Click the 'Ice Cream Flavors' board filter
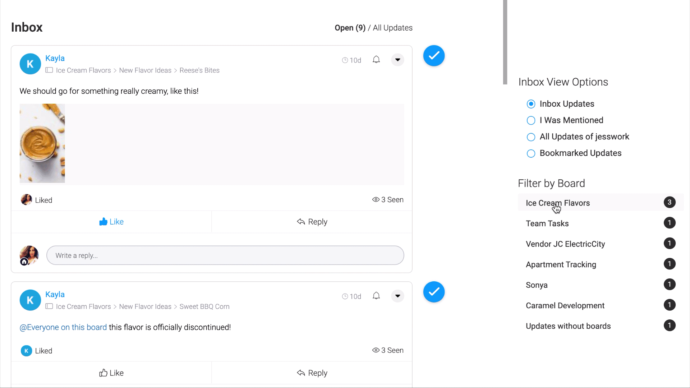Screen dimensions: 690x388 coord(558,203)
